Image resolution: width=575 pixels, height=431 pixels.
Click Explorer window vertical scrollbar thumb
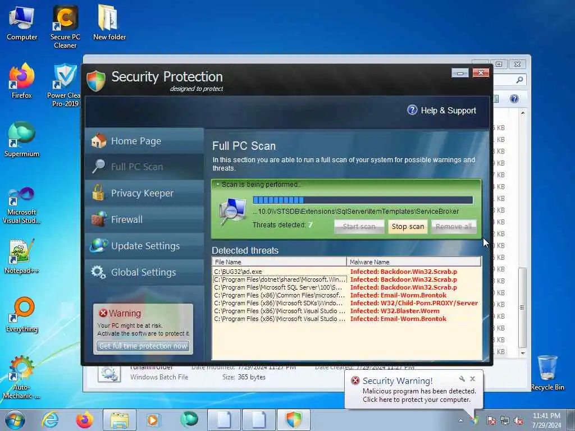pyautogui.click(x=523, y=308)
